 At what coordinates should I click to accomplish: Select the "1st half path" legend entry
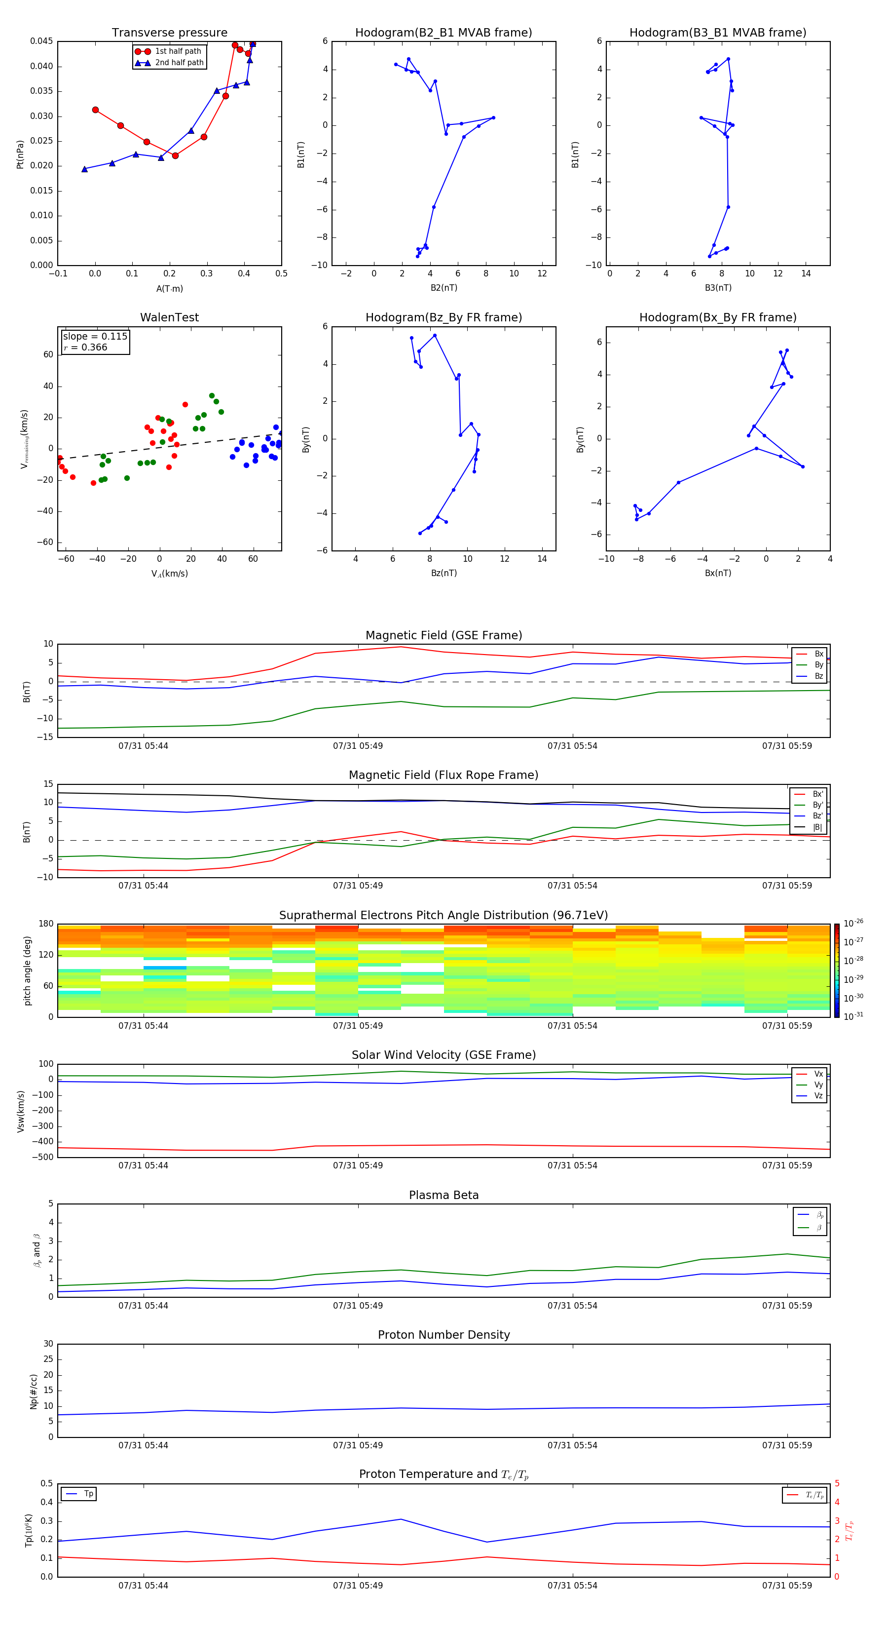pyautogui.click(x=169, y=51)
